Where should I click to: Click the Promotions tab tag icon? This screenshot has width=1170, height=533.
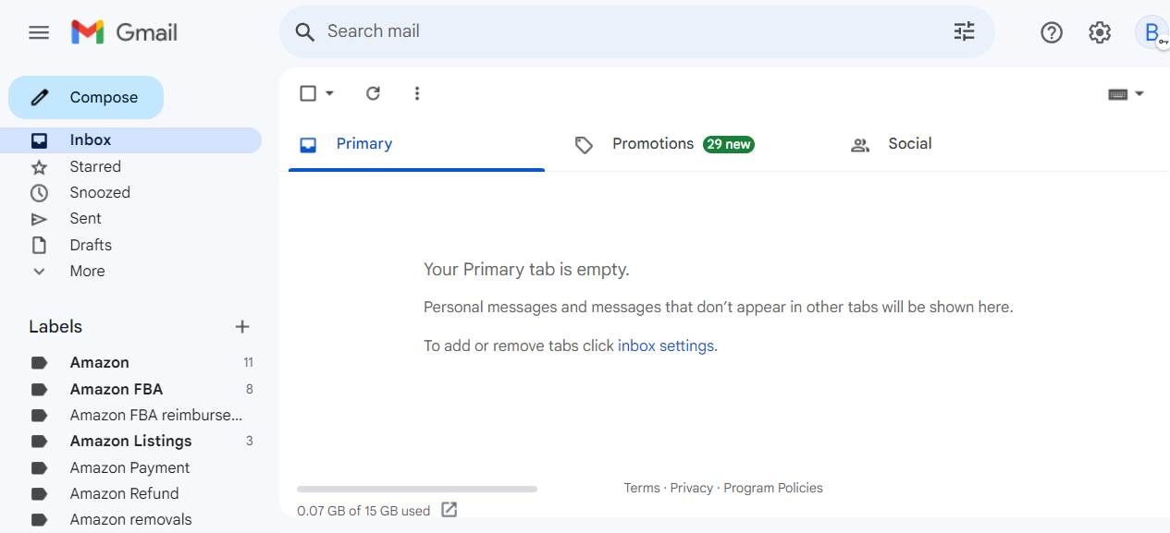point(584,145)
